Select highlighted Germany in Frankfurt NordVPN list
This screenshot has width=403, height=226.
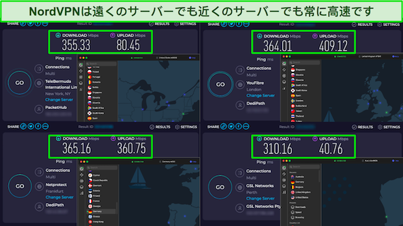[x=101, y=211]
